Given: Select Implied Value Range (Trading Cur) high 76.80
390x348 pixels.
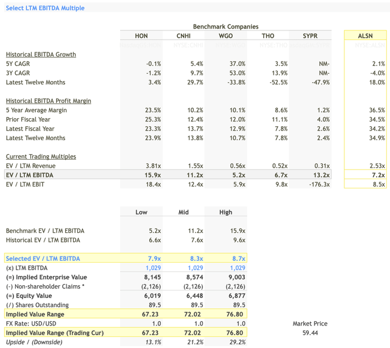Looking at the screenshot, I should click(235, 333).
